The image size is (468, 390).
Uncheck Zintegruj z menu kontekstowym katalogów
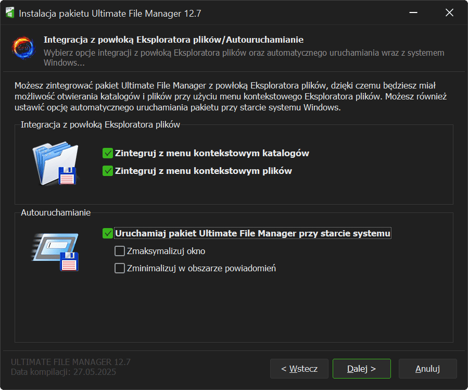[x=108, y=153]
